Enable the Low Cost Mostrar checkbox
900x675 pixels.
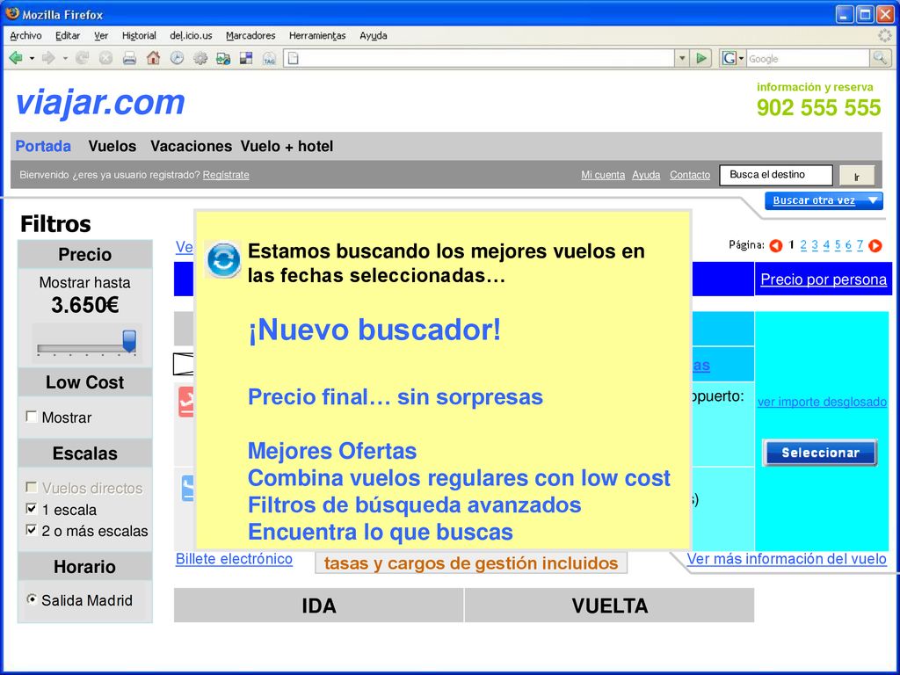point(32,417)
